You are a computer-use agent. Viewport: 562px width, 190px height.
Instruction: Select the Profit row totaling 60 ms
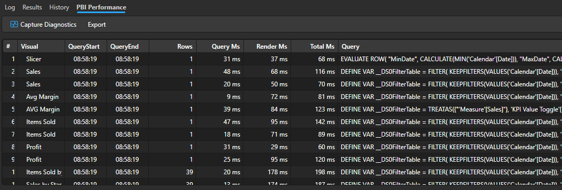(282, 147)
